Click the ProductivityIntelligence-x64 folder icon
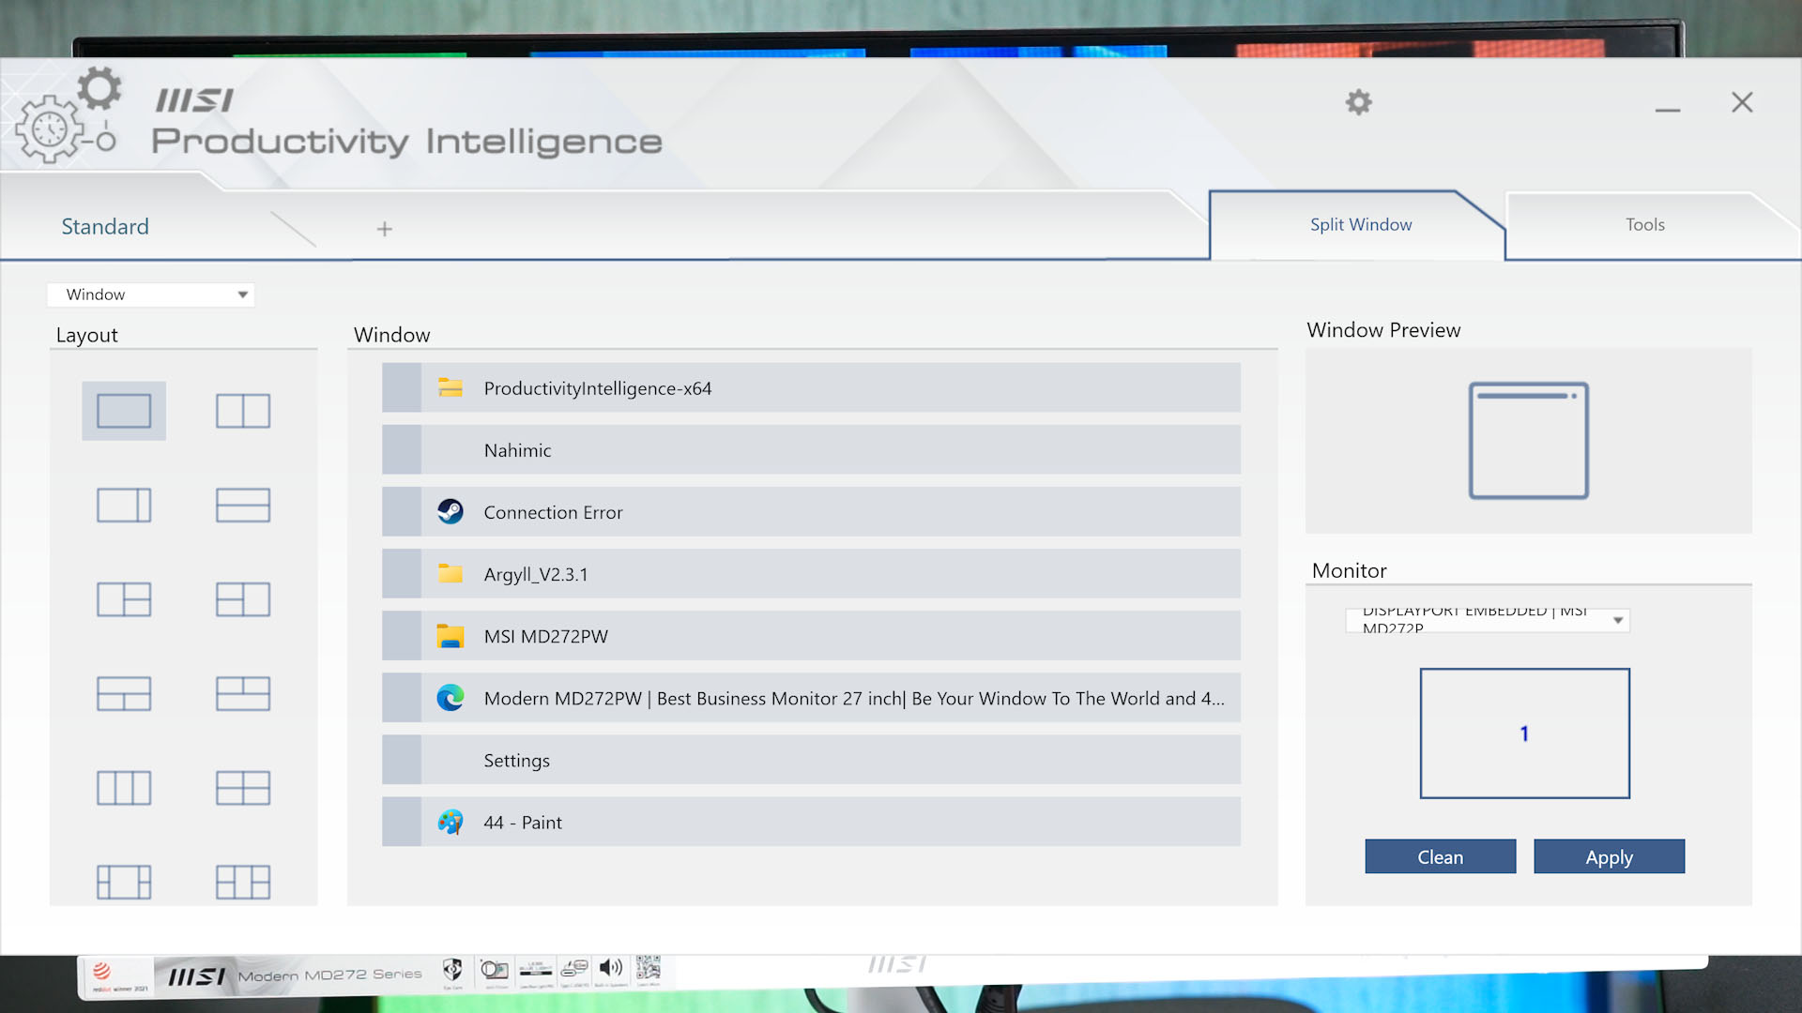The image size is (1802, 1013). pos(450,387)
